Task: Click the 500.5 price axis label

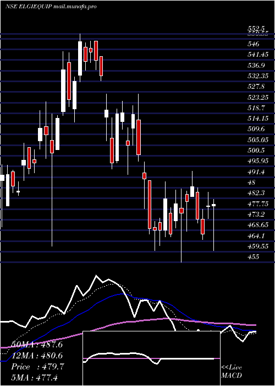Action: tap(256, 151)
